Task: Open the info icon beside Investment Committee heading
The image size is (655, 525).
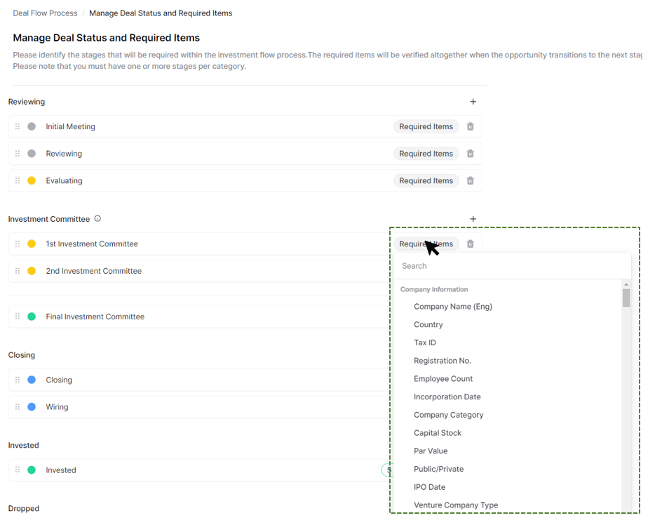Action: coord(98,218)
